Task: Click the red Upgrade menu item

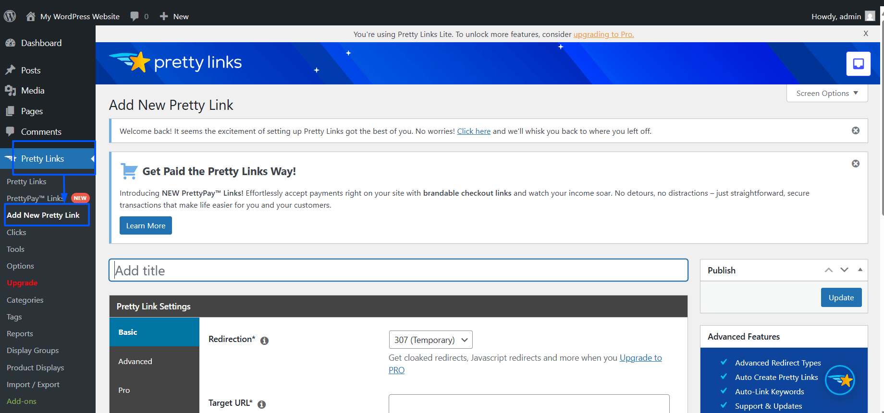Action: point(22,283)
